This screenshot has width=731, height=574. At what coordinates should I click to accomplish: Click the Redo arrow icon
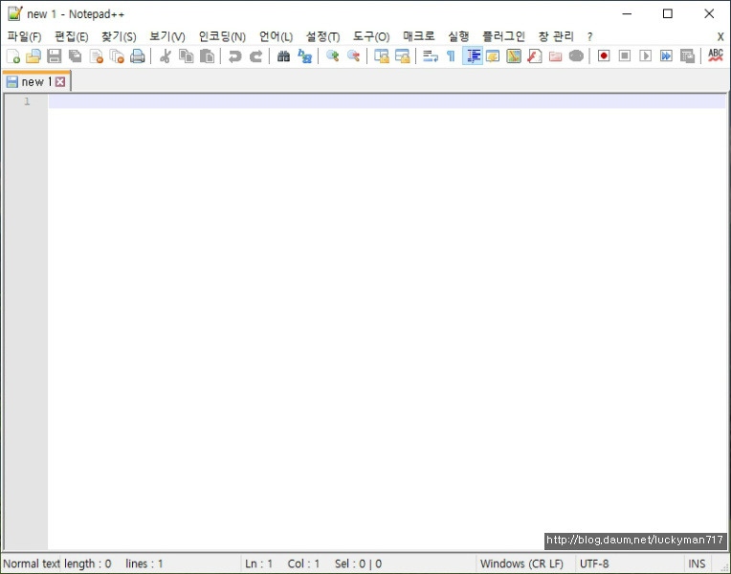click(255, 55)
